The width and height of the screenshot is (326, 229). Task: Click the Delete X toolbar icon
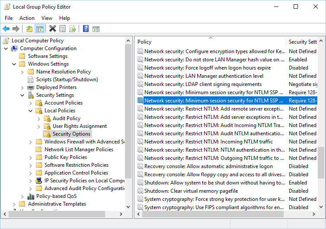click(x=53, y=29)
